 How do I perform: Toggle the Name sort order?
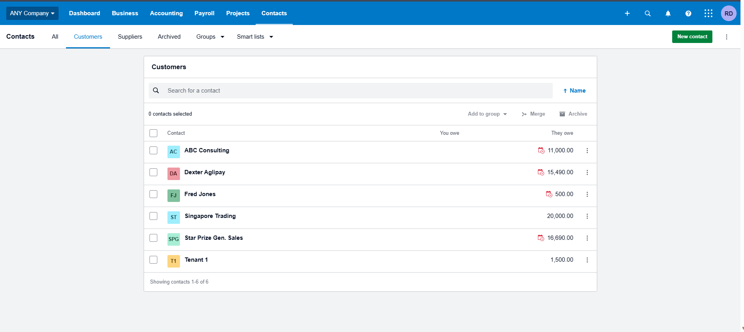coord(574,91)
